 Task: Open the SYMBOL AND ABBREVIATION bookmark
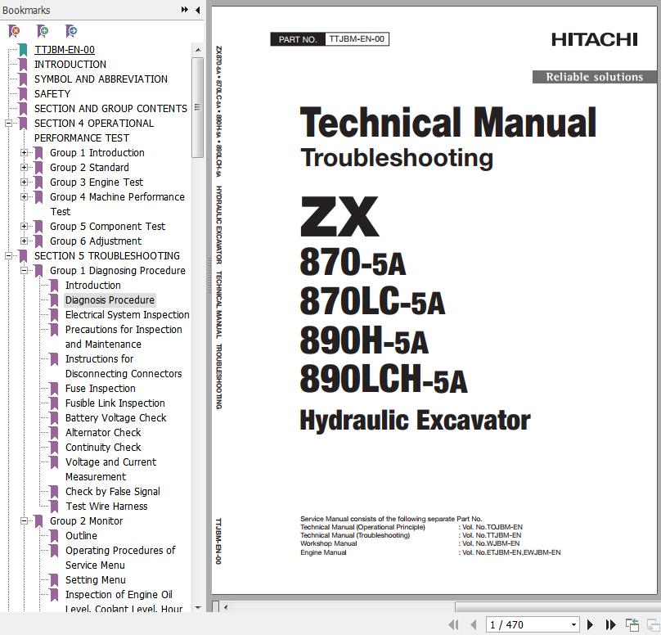[x=101, y=79]
